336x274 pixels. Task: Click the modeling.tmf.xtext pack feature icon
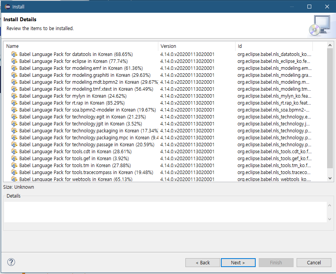14,89
